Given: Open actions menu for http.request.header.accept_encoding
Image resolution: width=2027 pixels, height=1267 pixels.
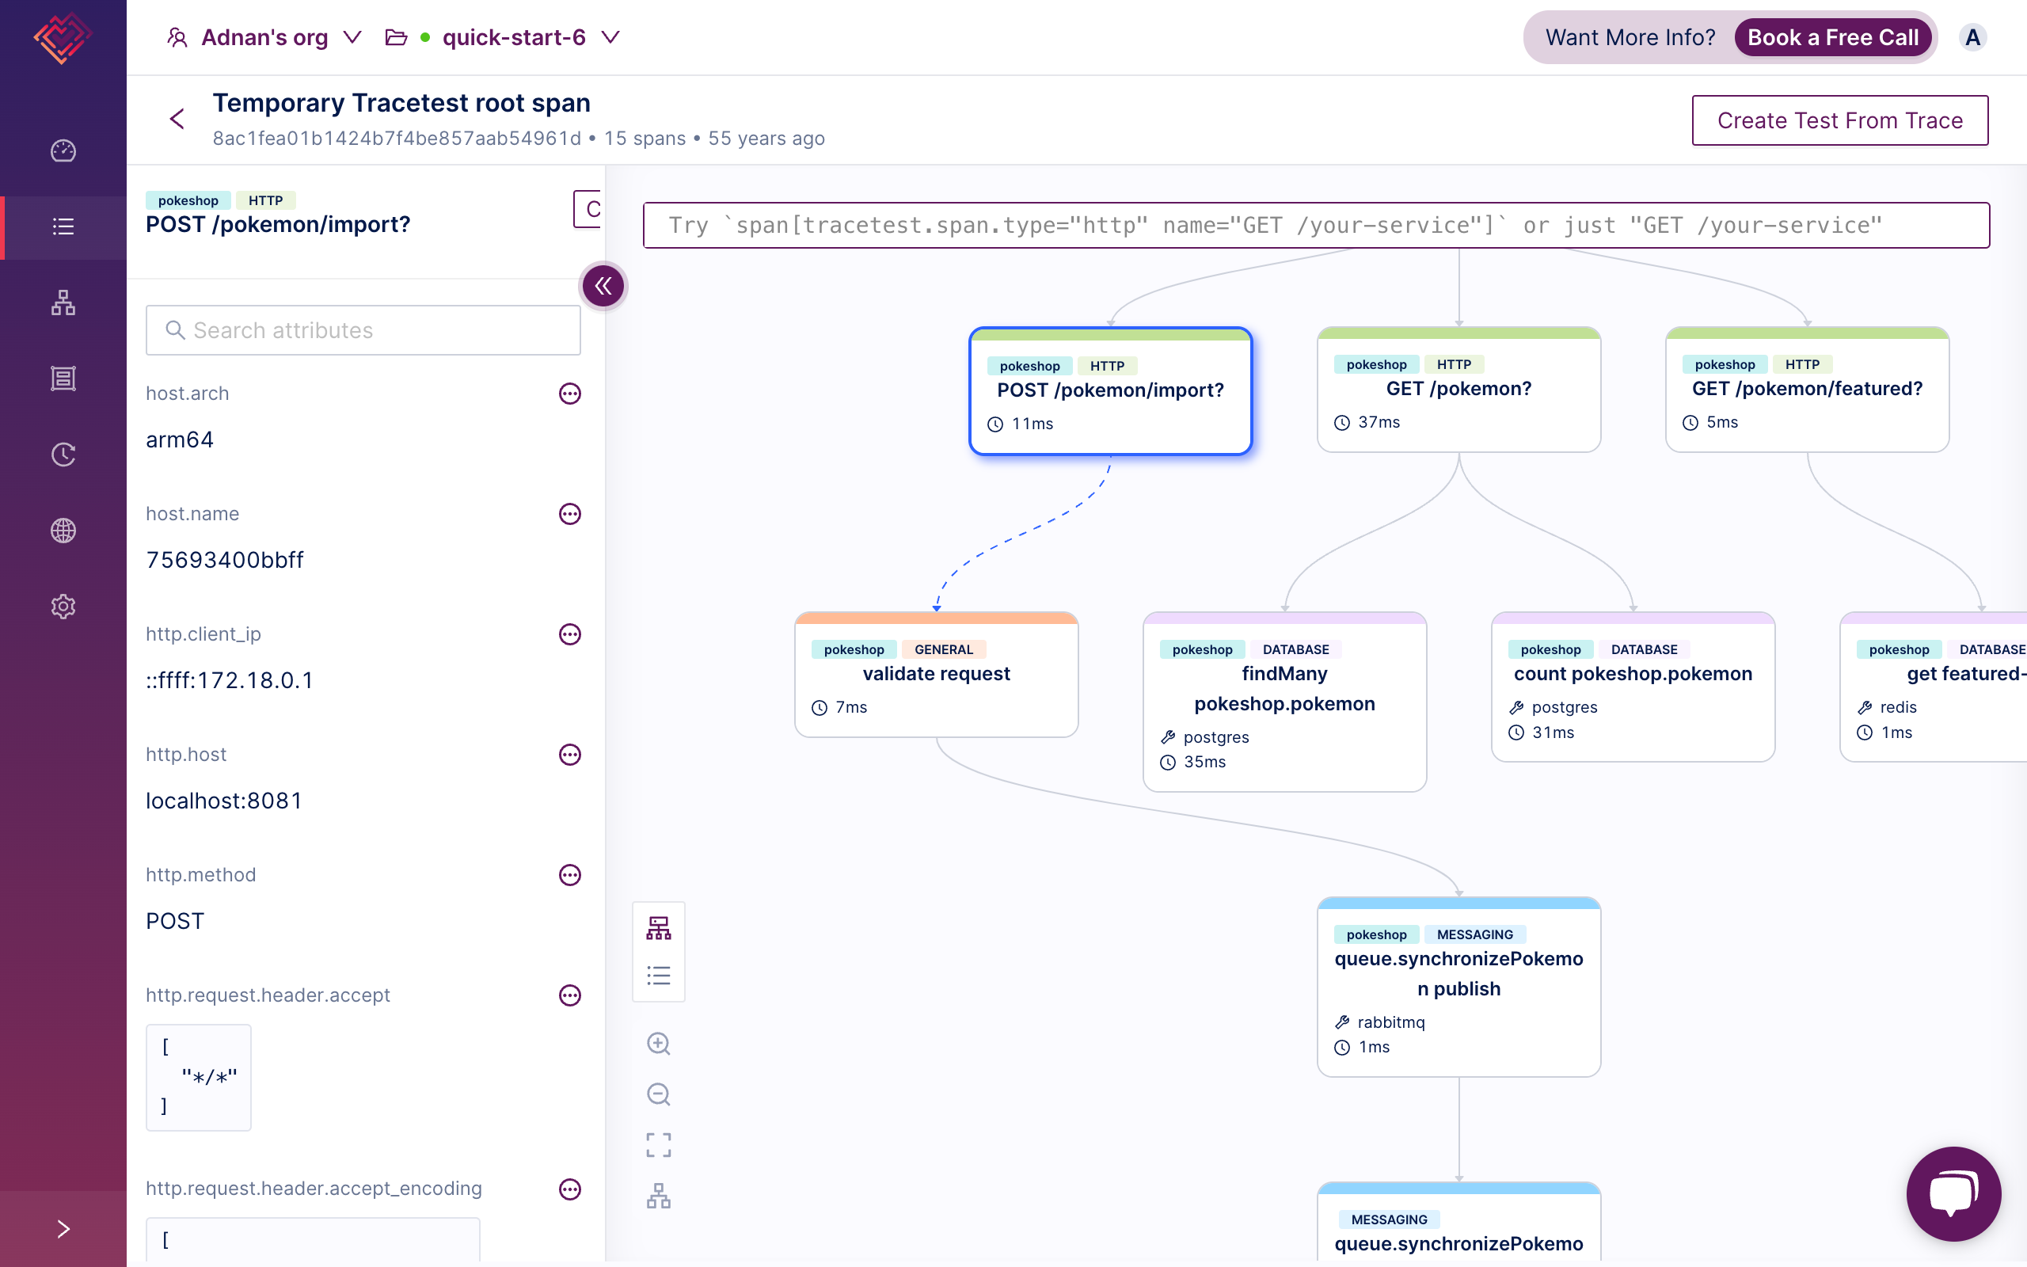Looking at the screenshot, I should (569, 1189).
